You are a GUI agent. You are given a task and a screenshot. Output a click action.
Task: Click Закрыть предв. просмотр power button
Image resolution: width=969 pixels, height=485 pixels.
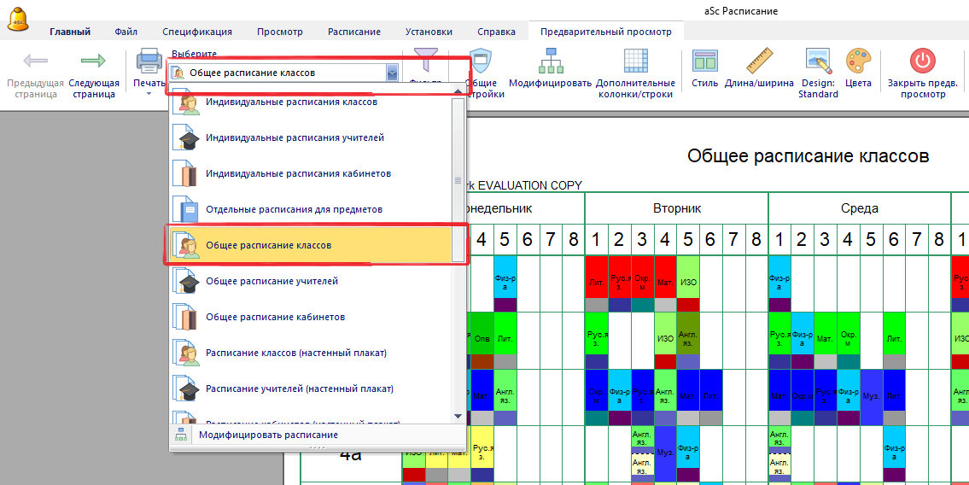pyautogui.click(x=922, y=61)
